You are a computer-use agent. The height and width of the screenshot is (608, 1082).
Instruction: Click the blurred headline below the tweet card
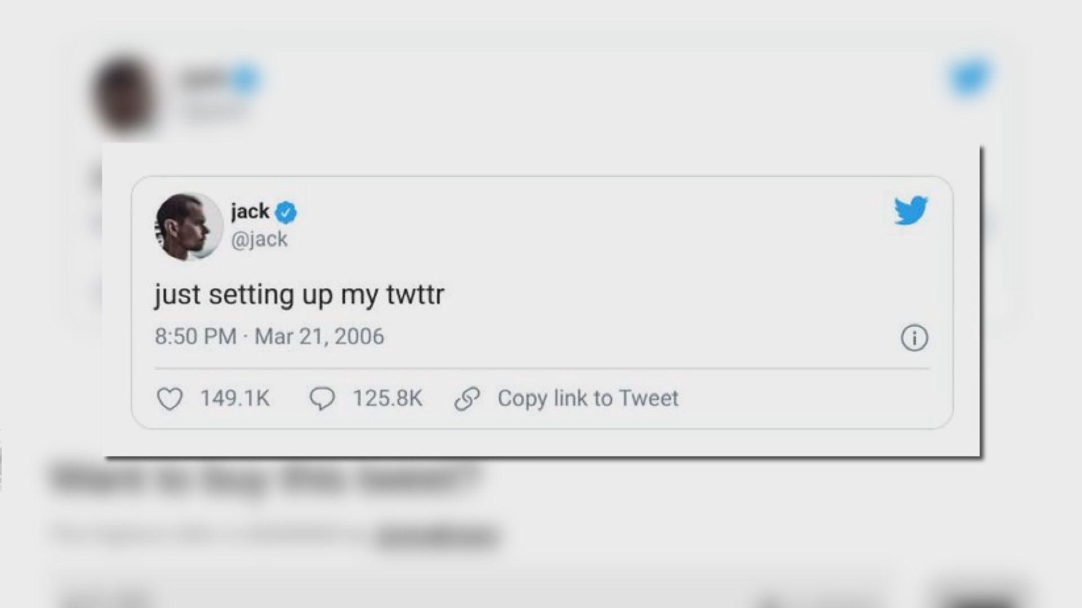(x=265, y=479)
